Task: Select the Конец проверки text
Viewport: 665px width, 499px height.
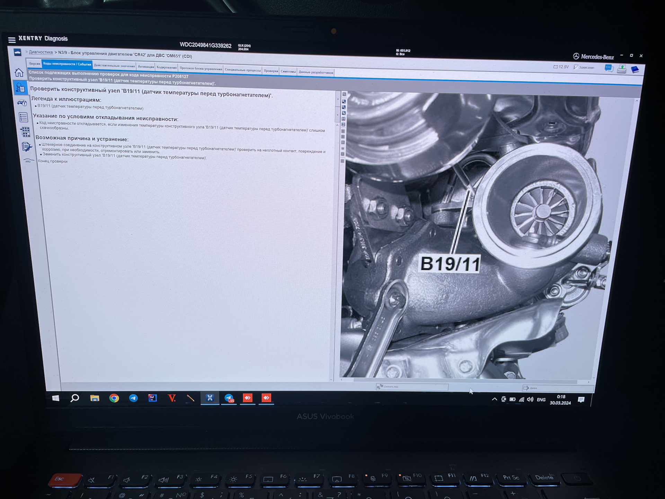Action: tap(53, 161)
